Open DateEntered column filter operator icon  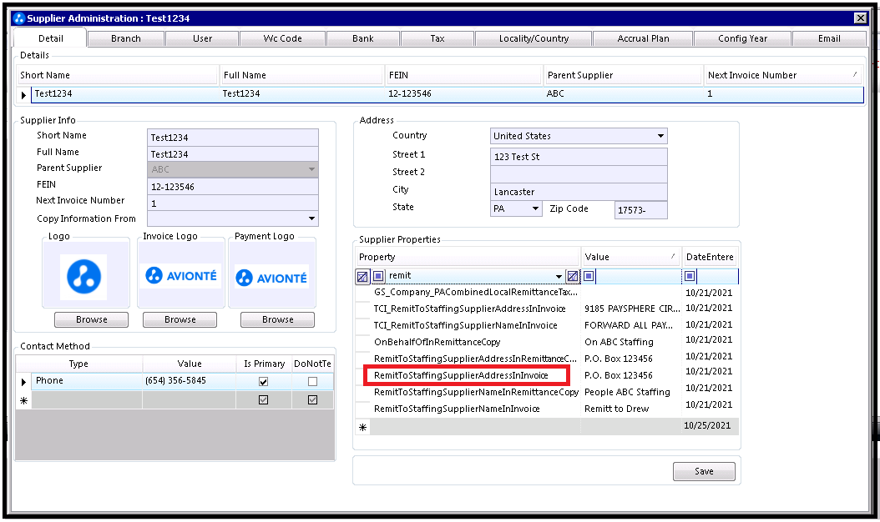[690, 276]
